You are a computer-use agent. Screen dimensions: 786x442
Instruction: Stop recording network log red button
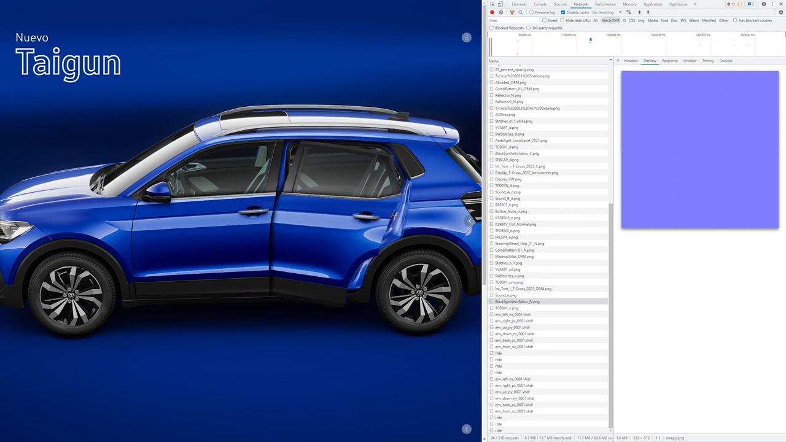(x=492, y=12)
